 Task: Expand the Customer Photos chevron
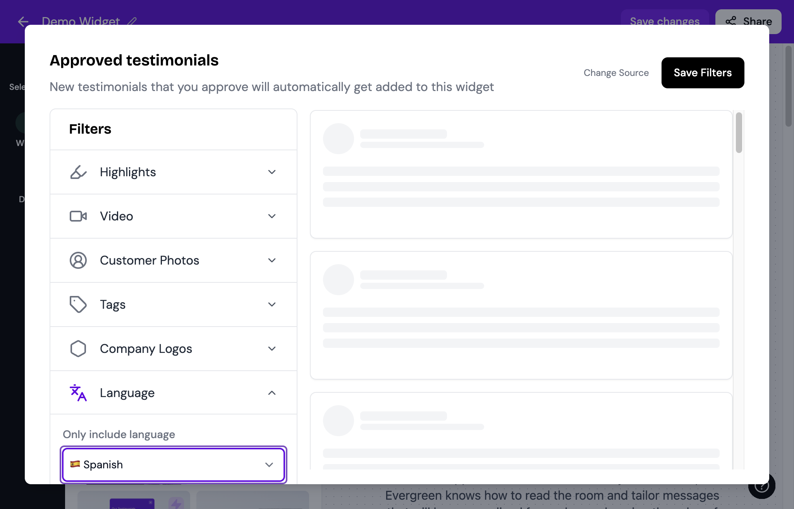(272, 260)
